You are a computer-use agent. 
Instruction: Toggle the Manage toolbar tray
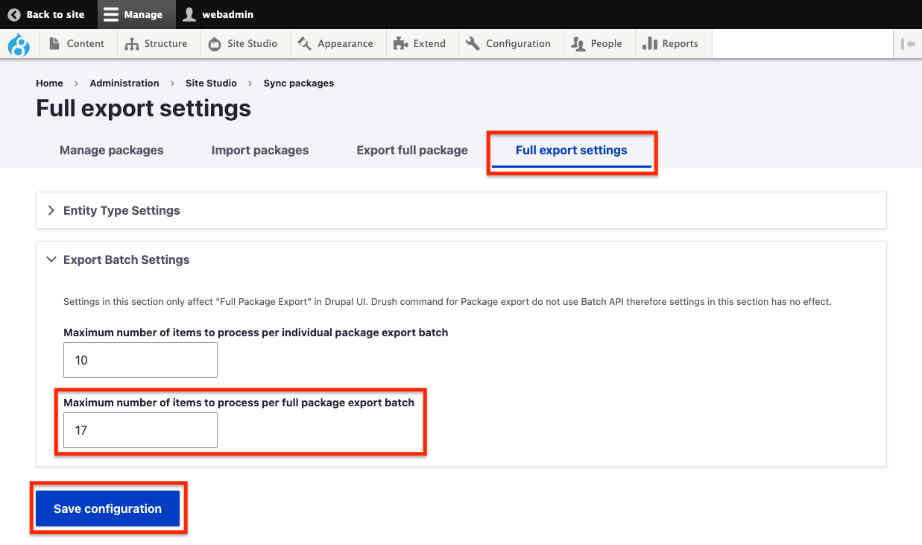coord(133,14)
